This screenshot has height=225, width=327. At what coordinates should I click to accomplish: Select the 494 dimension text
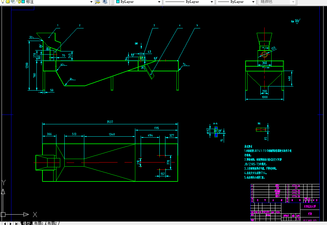[150, 135]
